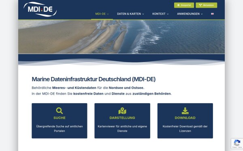243x151 pixels.
Task: Click the download arrow icon above DOWNLOAD
Action: coord(185,111)
